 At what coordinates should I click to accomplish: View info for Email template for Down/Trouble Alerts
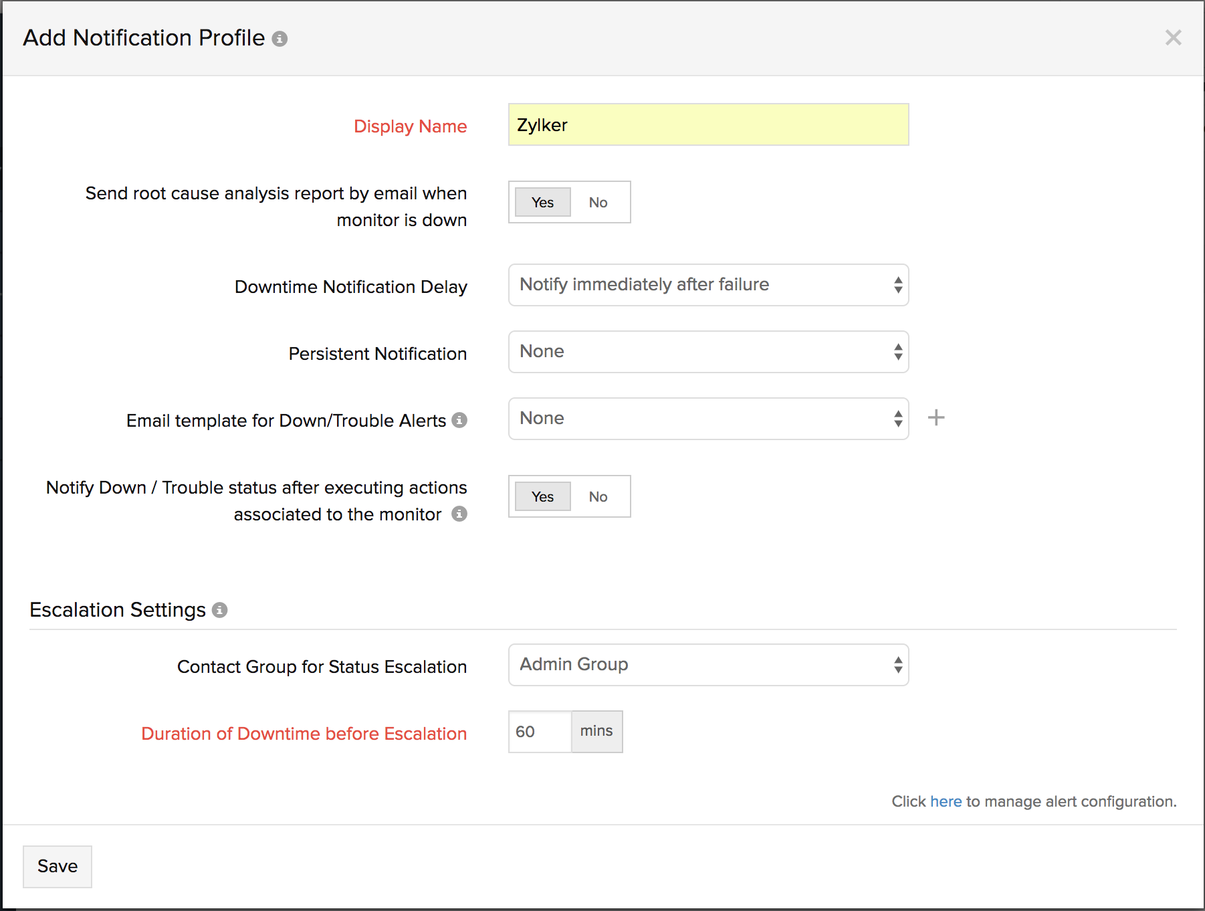459,421
